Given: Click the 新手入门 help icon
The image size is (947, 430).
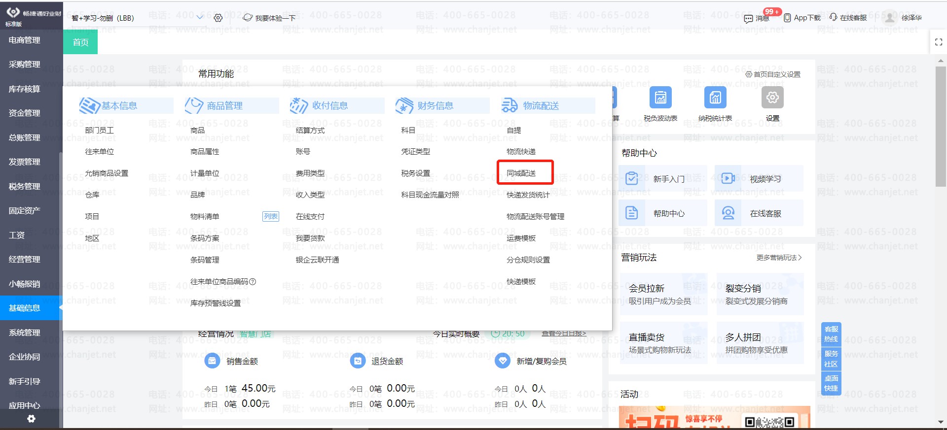Looking at the screenshot, I should click(x=631, y=178).
